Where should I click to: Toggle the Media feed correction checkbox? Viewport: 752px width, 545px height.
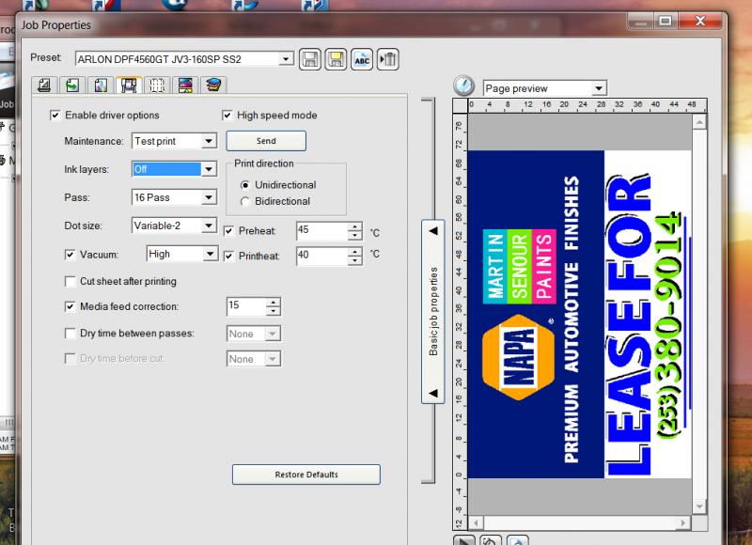point(70,306)
